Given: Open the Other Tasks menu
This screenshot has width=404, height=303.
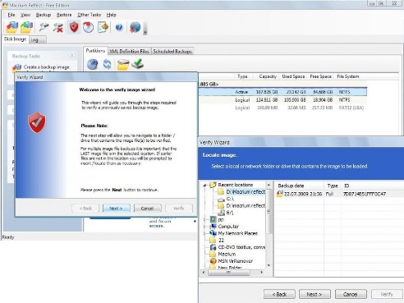Looking at the screenshot, I should coord(89,15).
